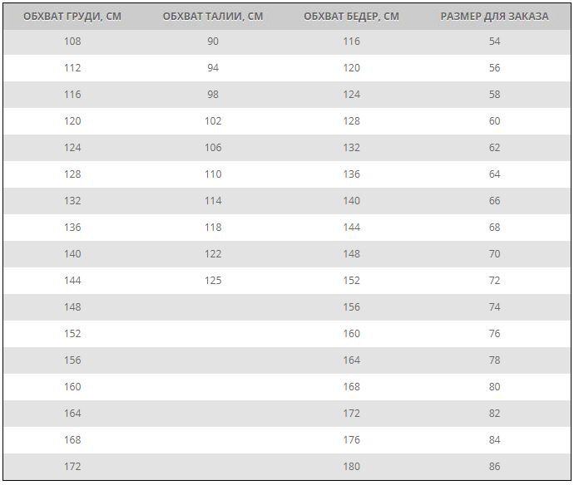Select order size 72 cell
Screen dimensions: 574x485
pyautogui.click(x=494, y=281)
